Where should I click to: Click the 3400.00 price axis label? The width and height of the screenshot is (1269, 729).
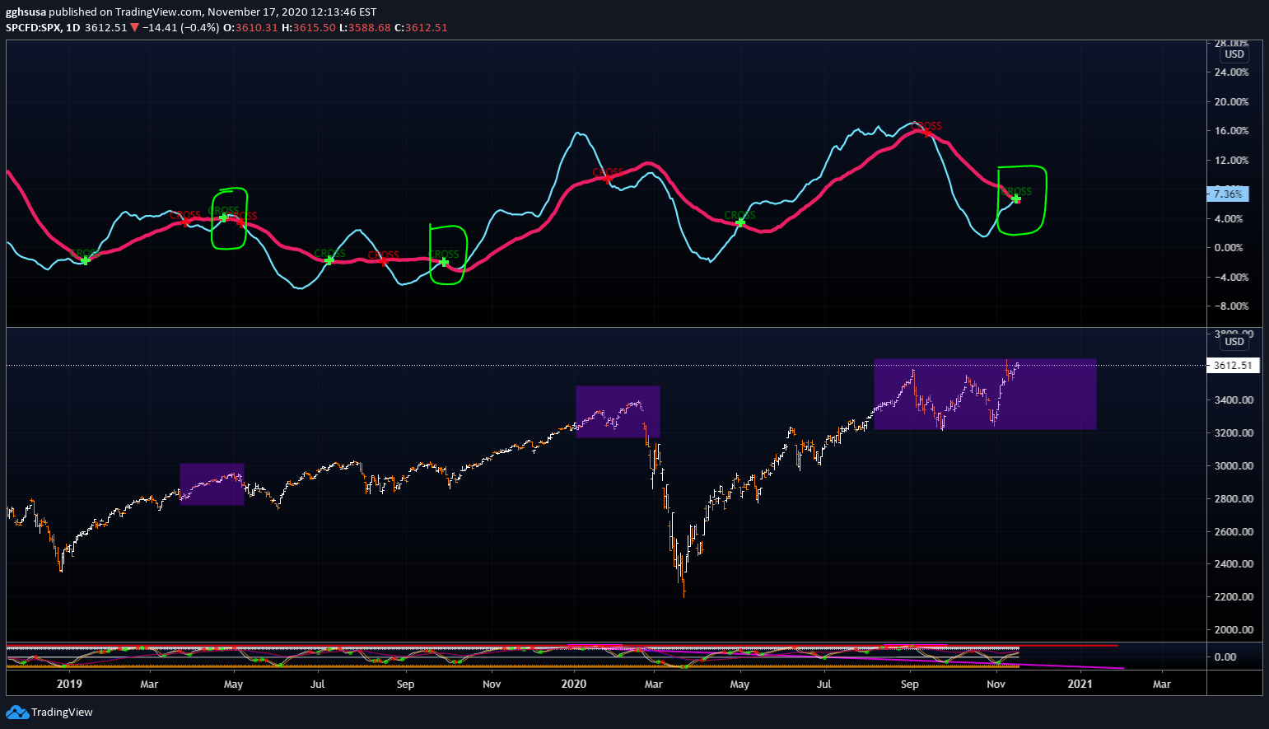(x=1234, y=400)
